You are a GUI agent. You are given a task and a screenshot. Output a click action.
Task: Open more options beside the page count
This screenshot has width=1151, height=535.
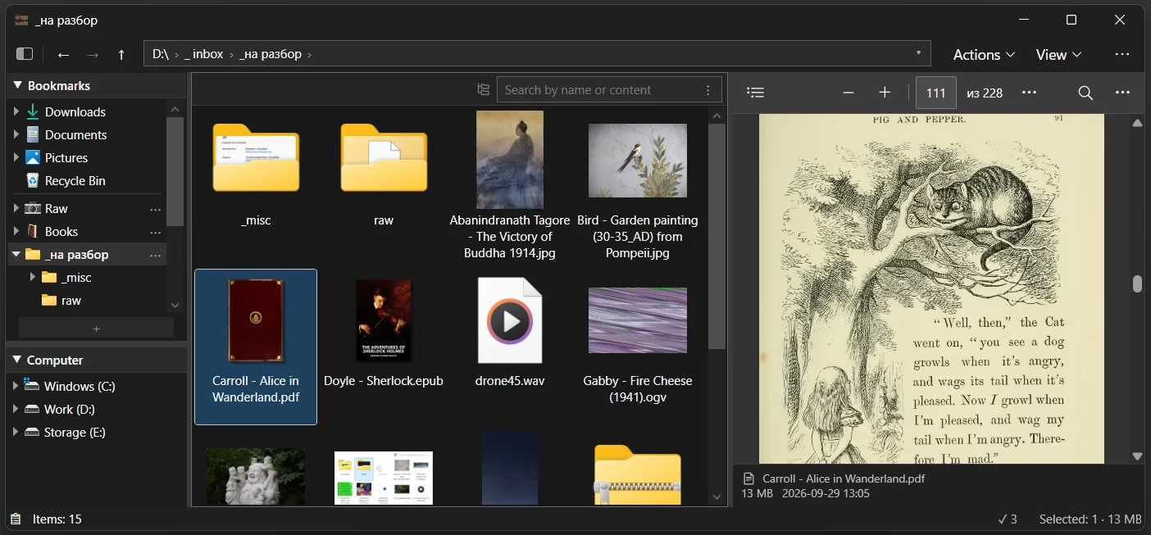1030,93
